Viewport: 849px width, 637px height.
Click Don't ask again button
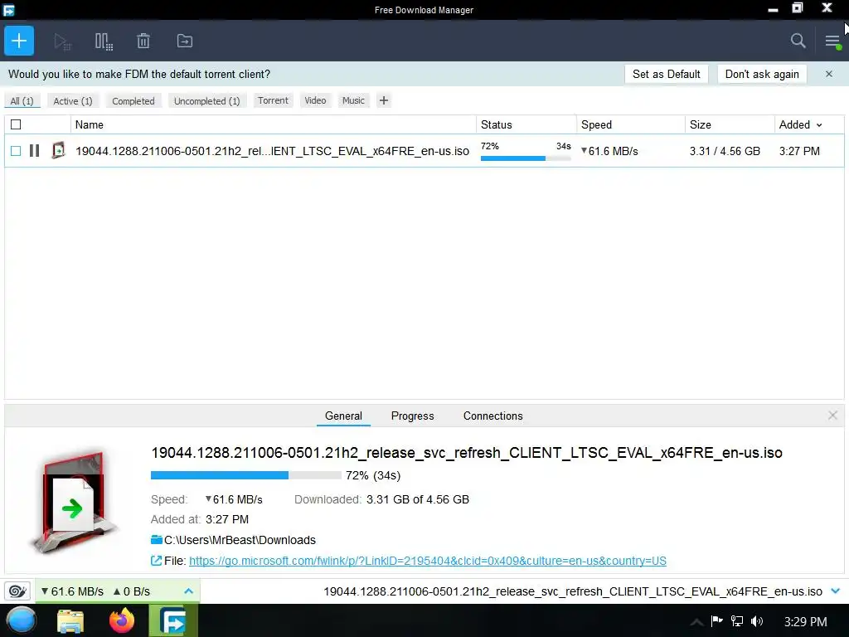click(x=762, y=74)
